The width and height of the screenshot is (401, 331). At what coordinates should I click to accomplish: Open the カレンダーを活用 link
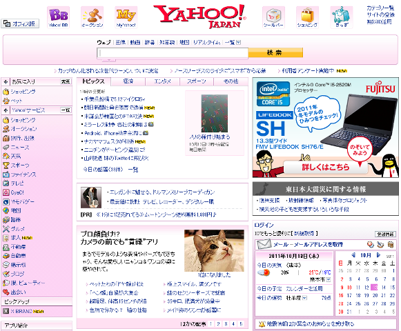(x=304, y=288)
